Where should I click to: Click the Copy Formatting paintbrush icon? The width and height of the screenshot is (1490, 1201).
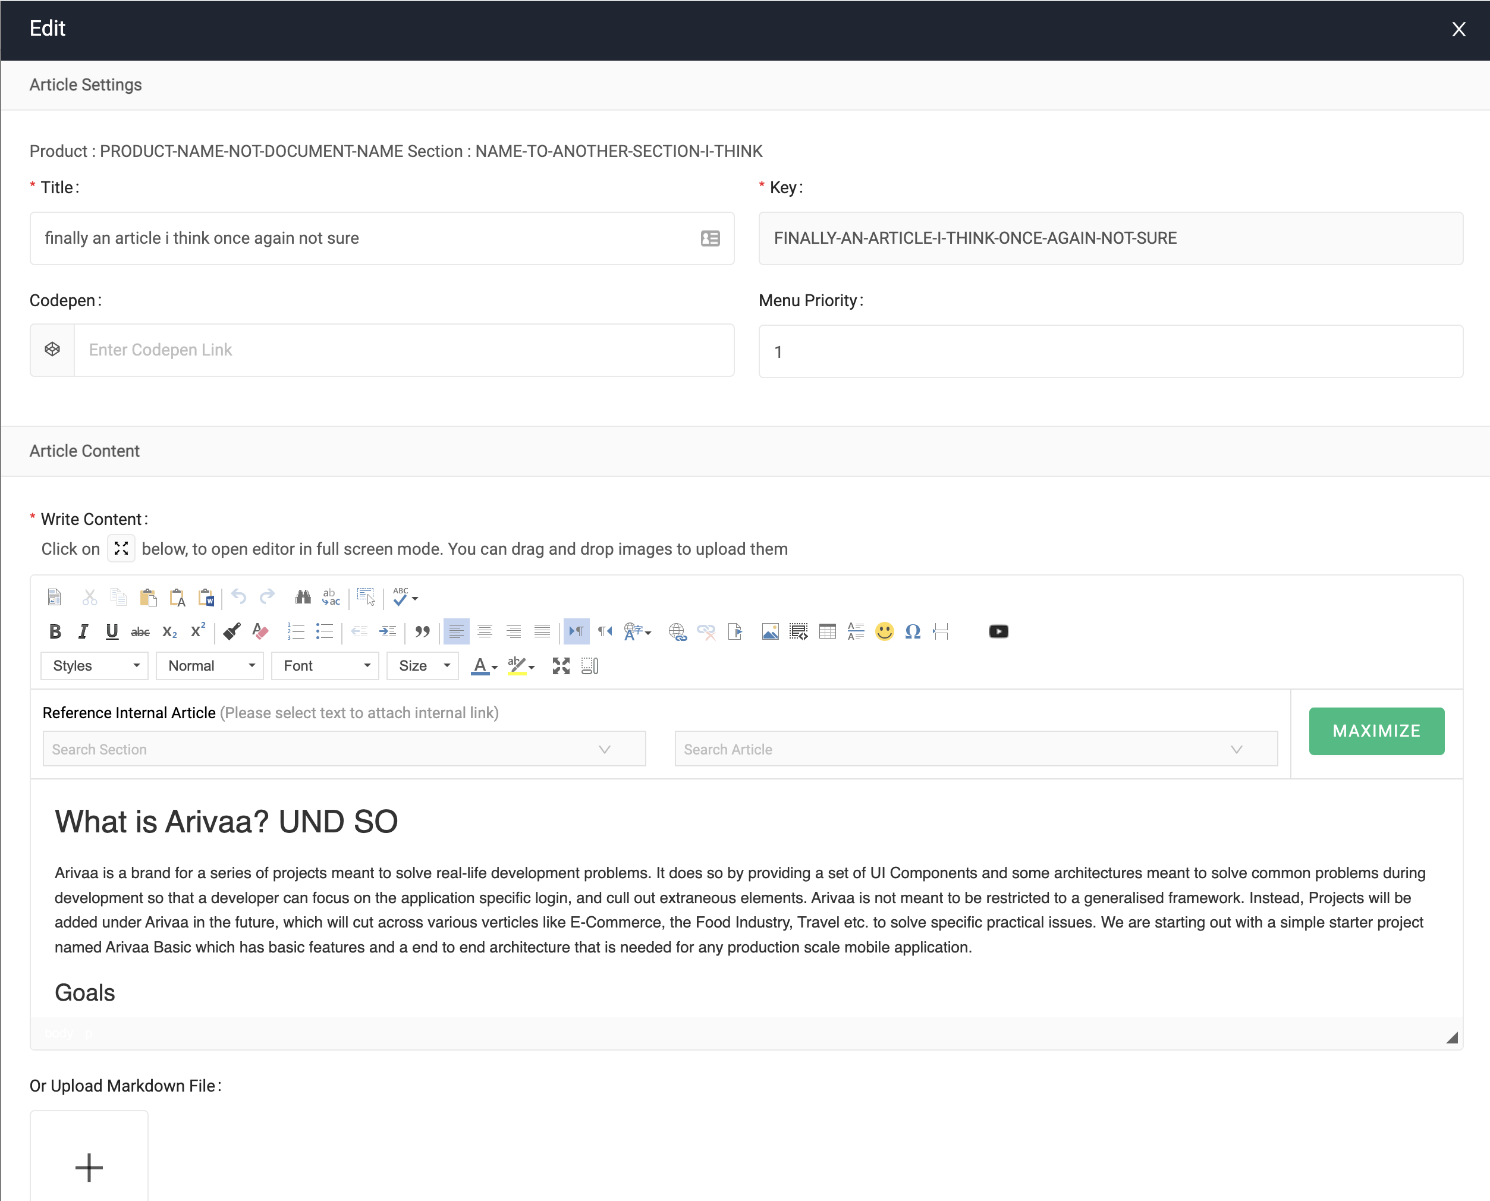coord(232,631)
